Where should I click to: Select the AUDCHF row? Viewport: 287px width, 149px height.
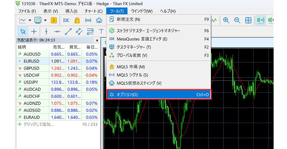(58, 96)
